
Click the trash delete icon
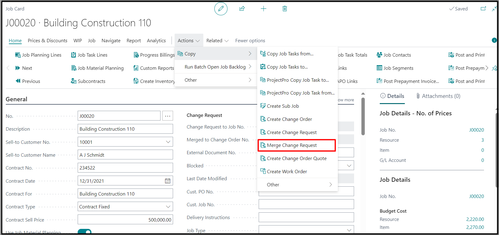point(285,9)
